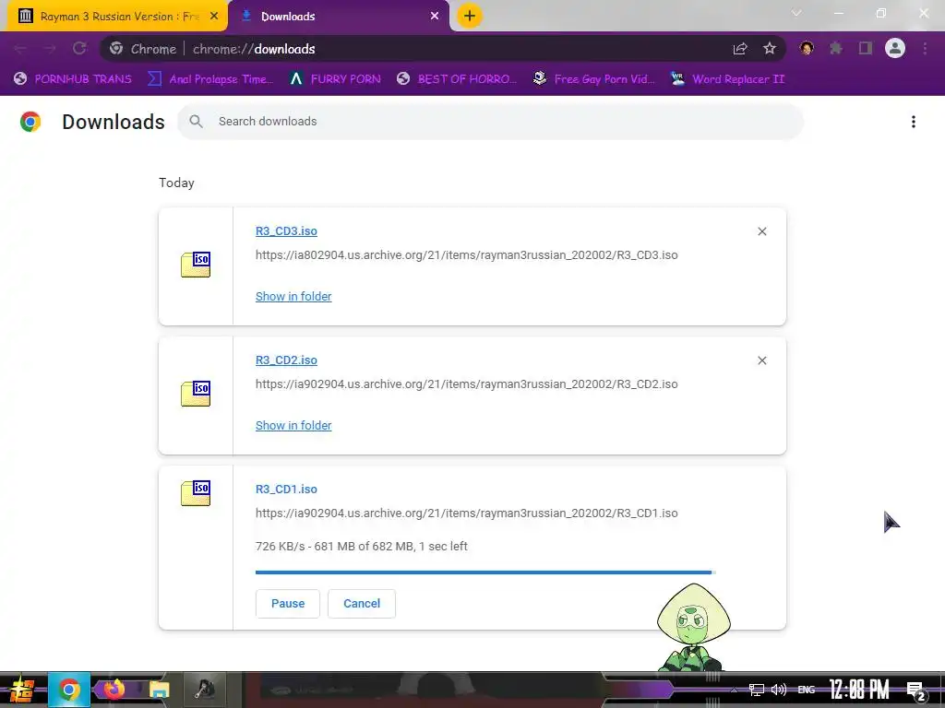This screenshot has height=708, width=945.
Task: Click the R3_CD1.iso source URL text
Action: coord(466,513)
